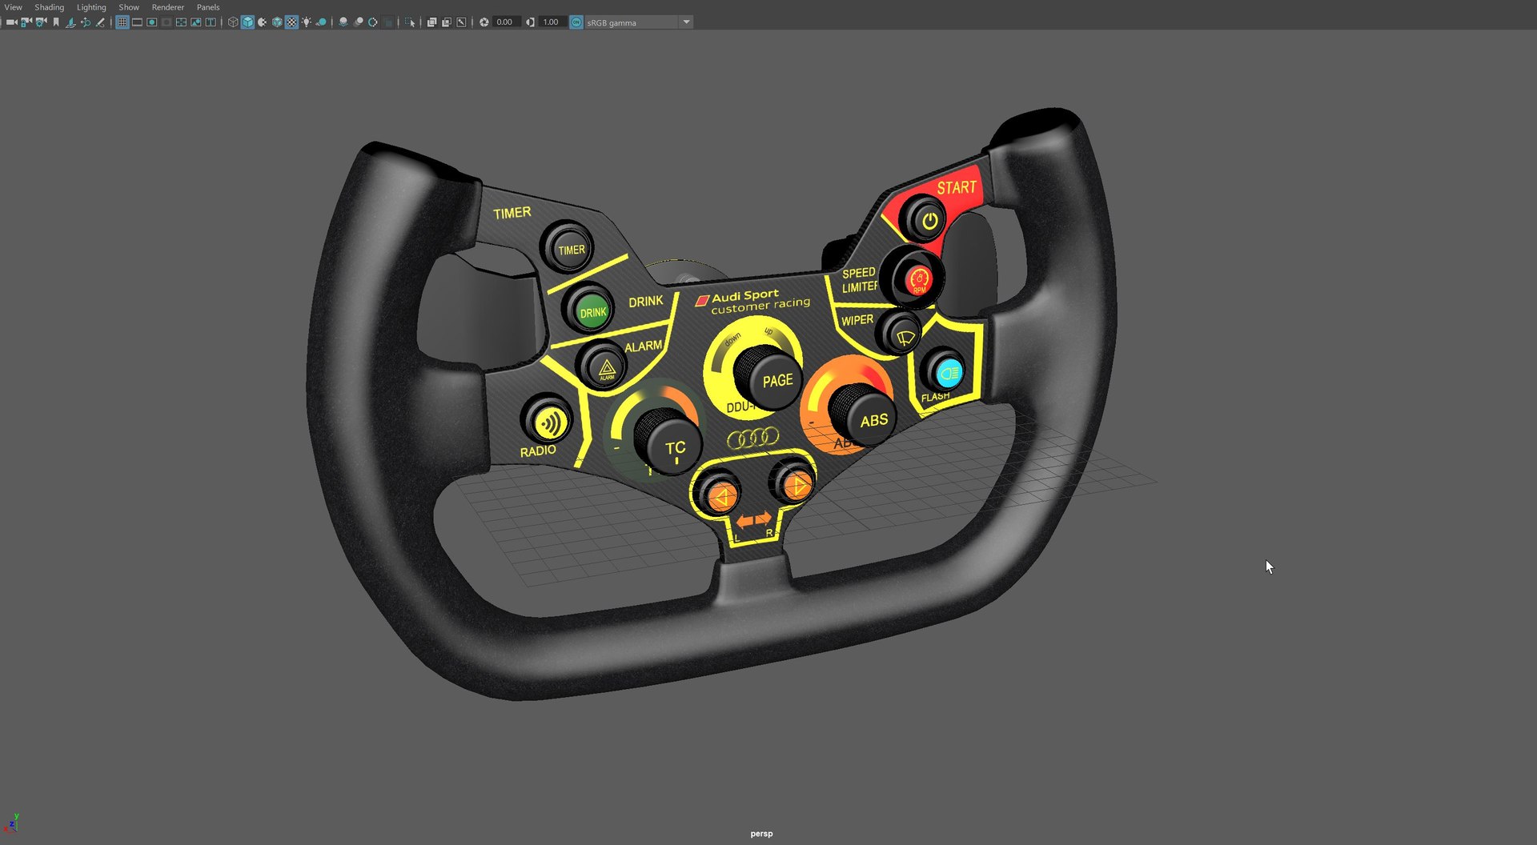
Task: Click the Depth of Field icon
Action: [387, 22]
